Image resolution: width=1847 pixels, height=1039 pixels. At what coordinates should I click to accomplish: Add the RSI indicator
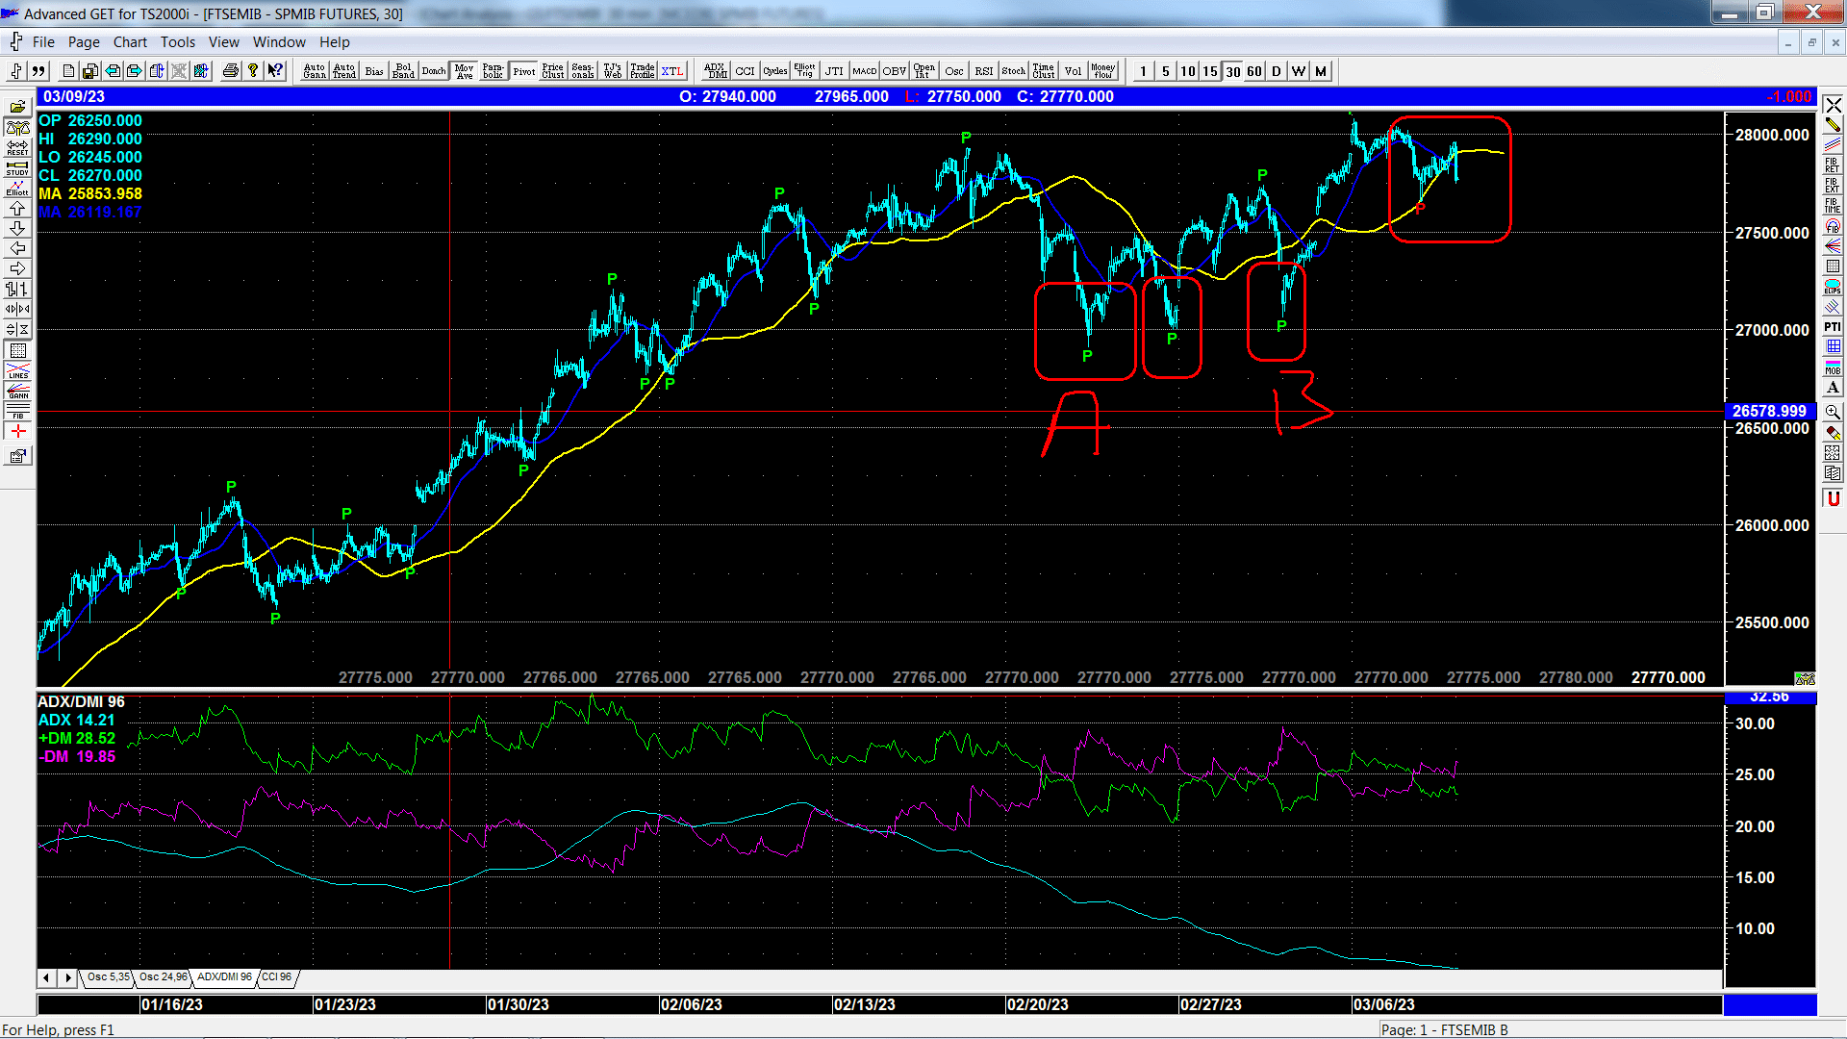click(x=984, y=71)
